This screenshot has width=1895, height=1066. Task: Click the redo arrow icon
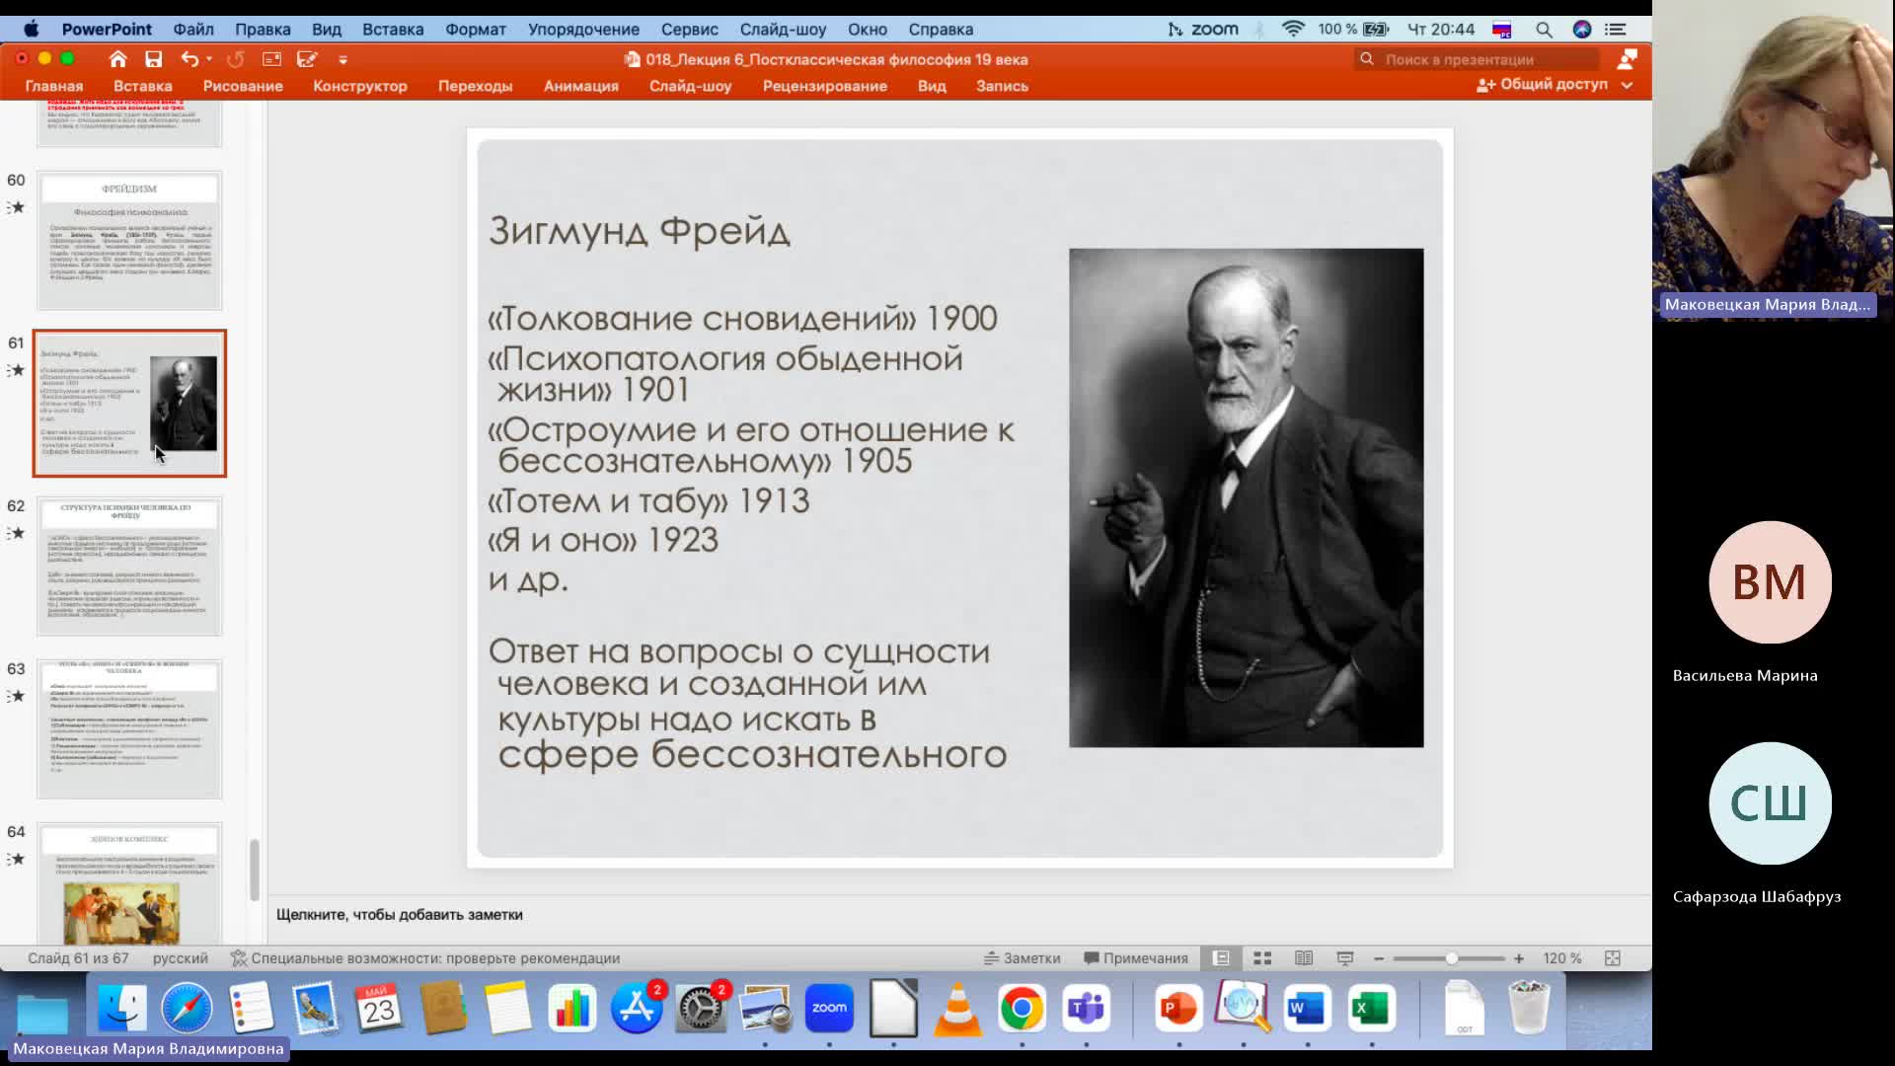[235, 59]
